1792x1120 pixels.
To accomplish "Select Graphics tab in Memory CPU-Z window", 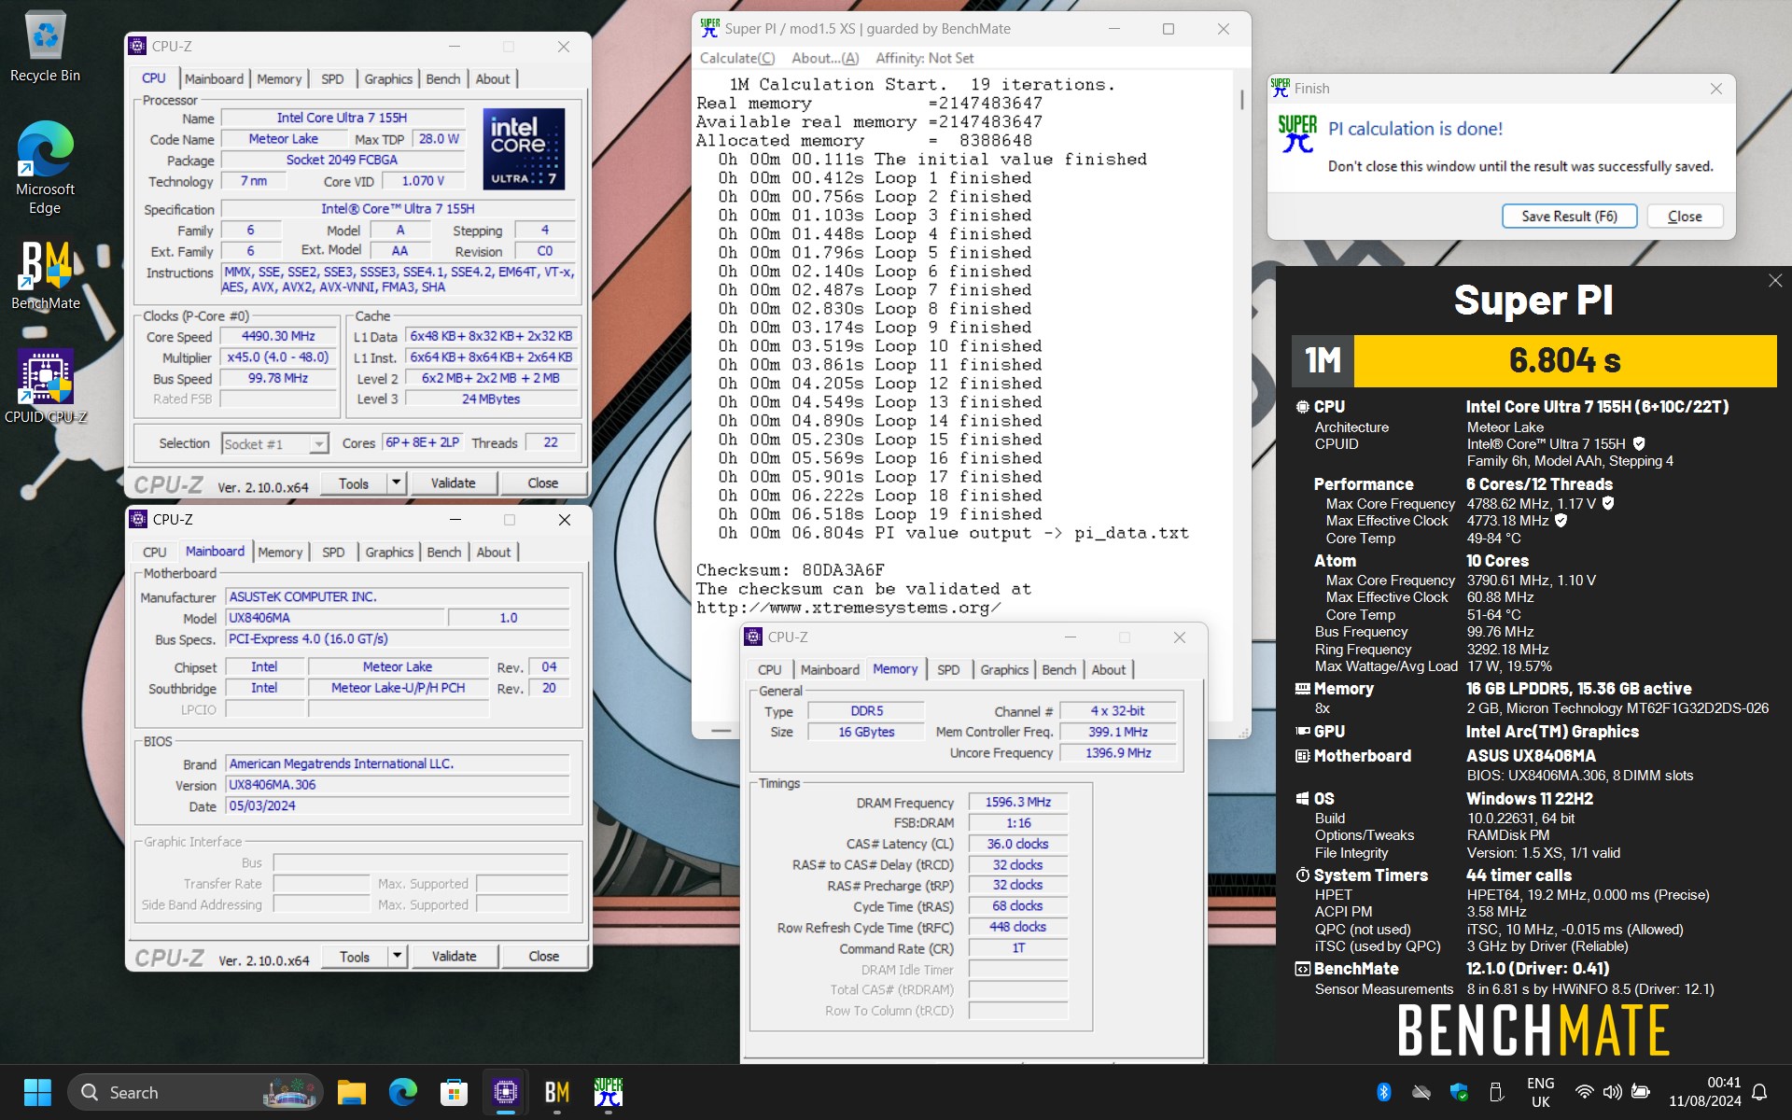I will (x=1004, y=670).
